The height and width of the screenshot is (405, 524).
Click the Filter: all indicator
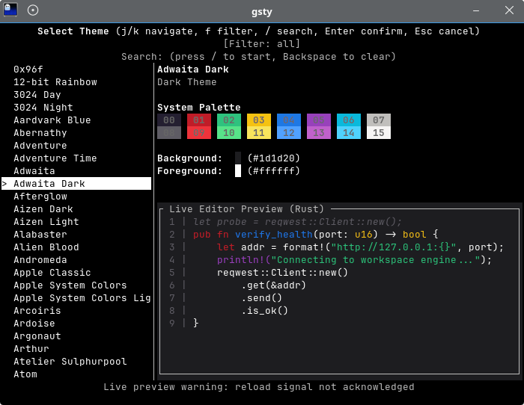[262, 44]
